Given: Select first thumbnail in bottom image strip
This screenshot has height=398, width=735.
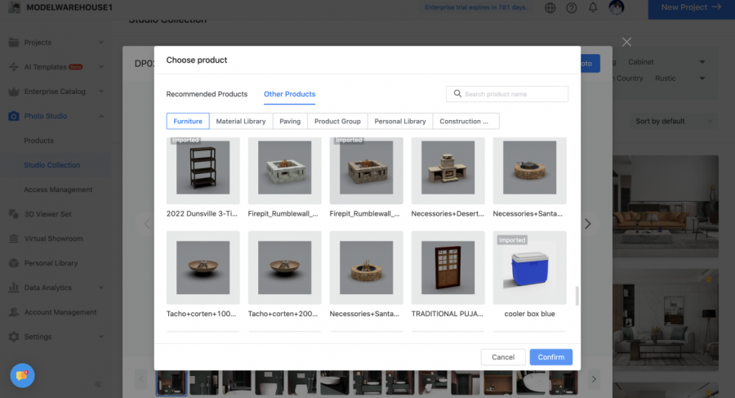Looking at the screenshot, I should click(171, 383).
